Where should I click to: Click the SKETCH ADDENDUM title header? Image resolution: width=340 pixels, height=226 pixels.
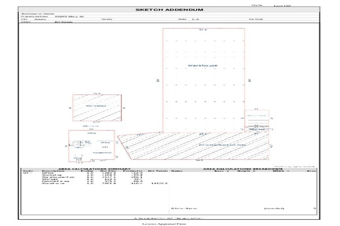coord(169,10)
